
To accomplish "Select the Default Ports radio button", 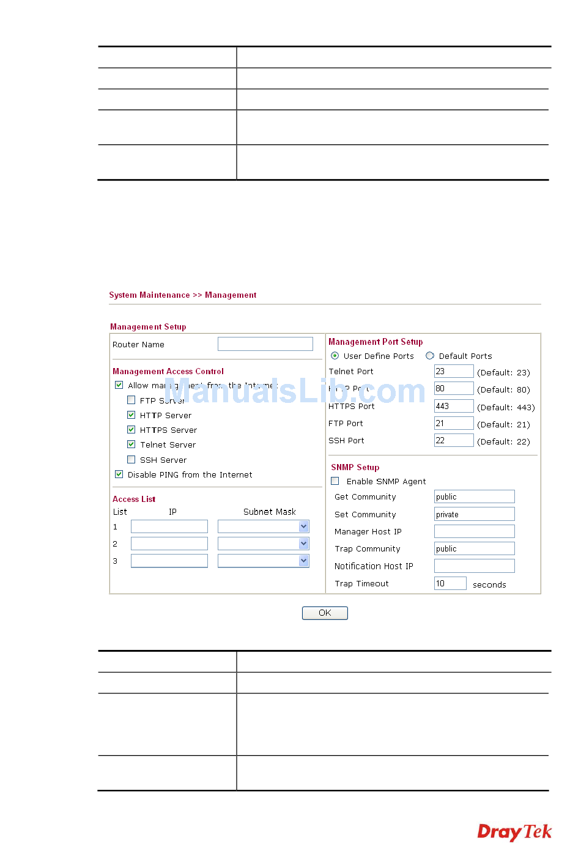I will coord(430,355).
